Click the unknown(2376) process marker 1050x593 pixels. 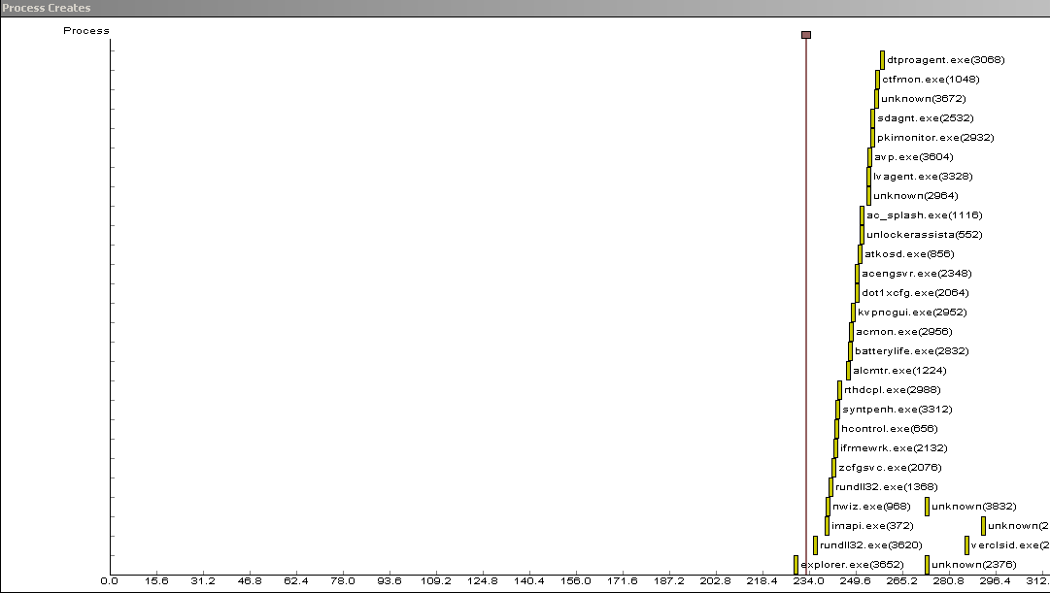(x=927, y=564)
